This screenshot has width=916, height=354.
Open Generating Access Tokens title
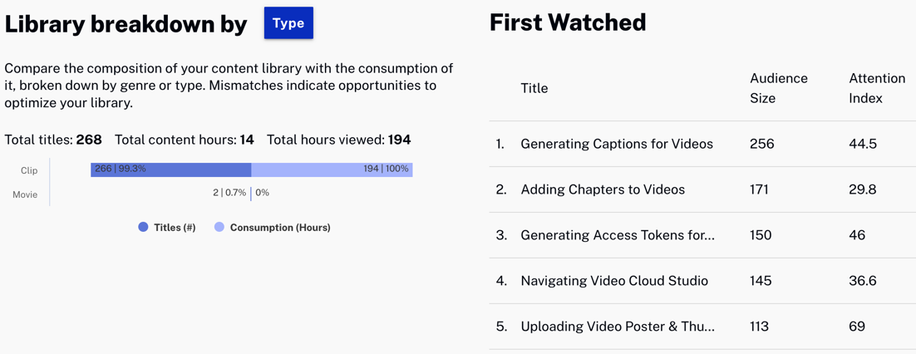point(617,235)
